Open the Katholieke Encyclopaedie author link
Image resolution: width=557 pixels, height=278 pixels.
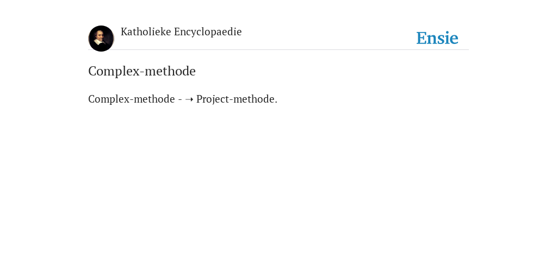tap(181, 32)
